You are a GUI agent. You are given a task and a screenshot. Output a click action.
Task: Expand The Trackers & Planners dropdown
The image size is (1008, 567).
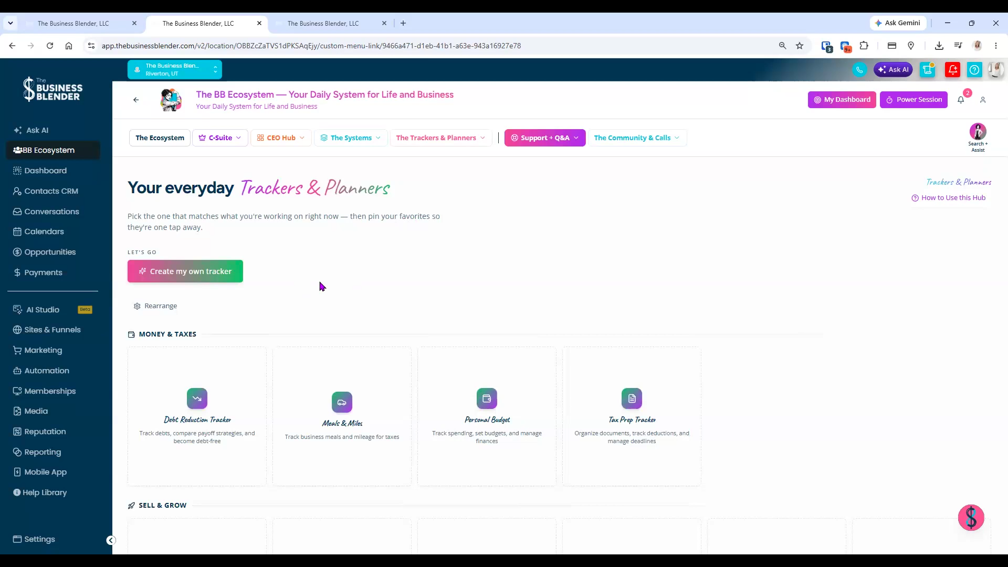point(441,138)
